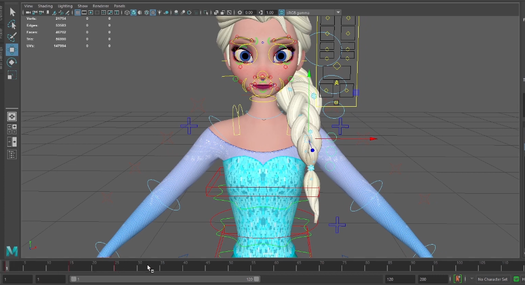Viewport: 525px width, 285px height.
Task: Toggle Wireframe on Shaded display
Action: tap(146, 12)
